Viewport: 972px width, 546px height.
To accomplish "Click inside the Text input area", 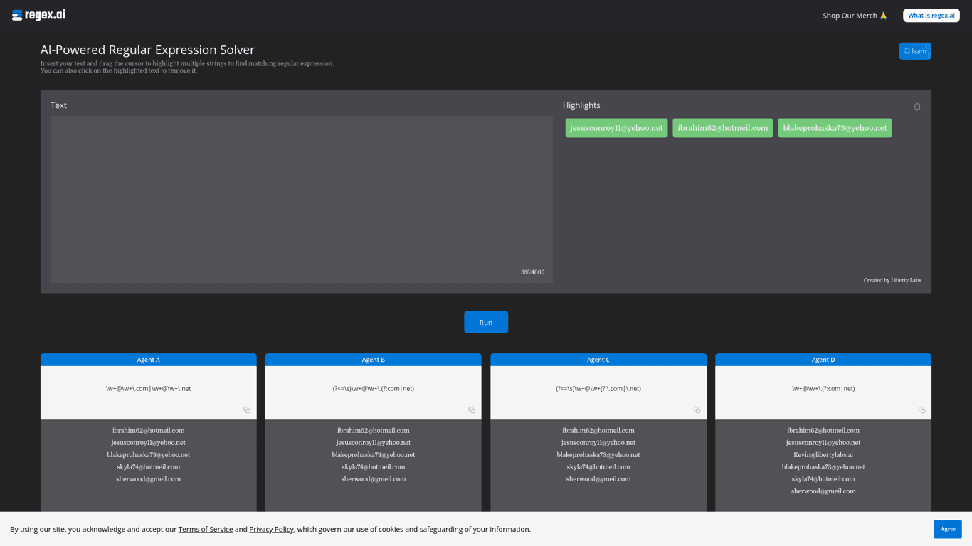I will point(301,199).
